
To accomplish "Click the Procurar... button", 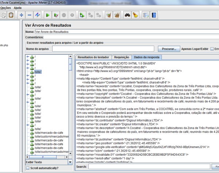I will (169, 49).
